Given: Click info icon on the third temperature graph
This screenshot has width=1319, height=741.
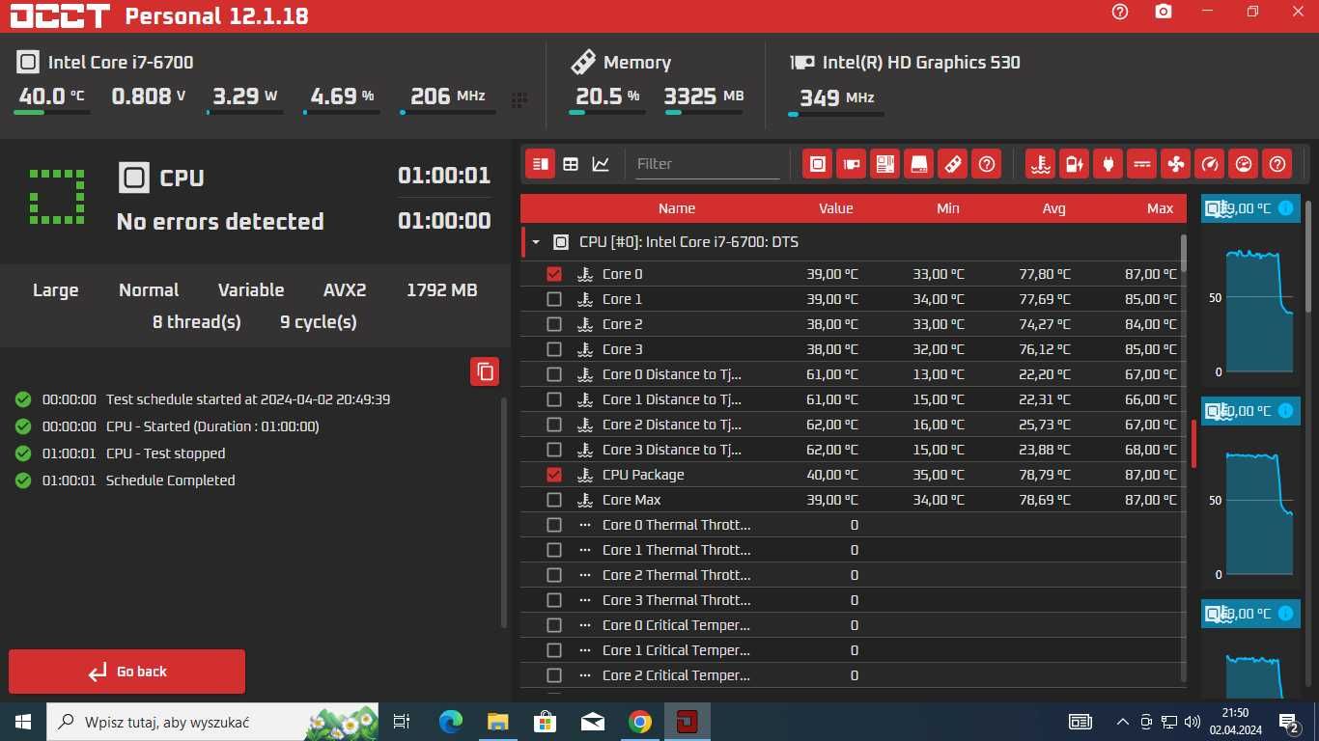Looking at the screenshot, I should coord(1285,614).
